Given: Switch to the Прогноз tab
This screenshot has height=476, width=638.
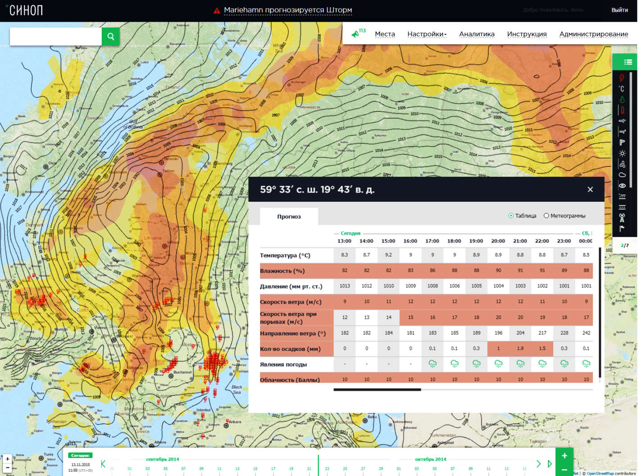Looking at the screenshot, I should click(289, 217).
